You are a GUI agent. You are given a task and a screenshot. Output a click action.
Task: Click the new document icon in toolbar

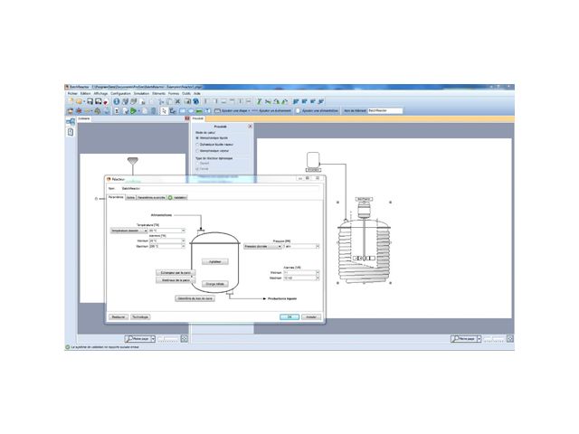70,101
